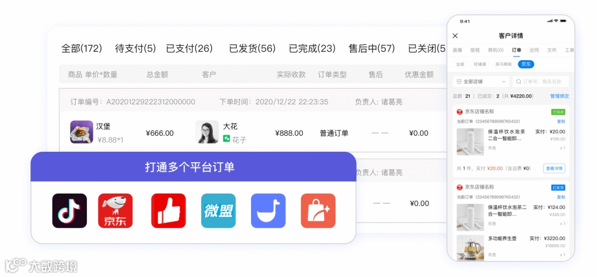The height and width of the screenshot is (277, 597).
Task: Open 汉堡 product thumbnail
Action: [x=81, y=132]
